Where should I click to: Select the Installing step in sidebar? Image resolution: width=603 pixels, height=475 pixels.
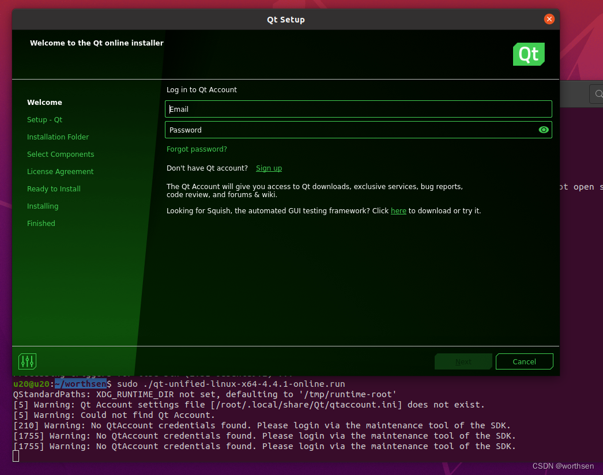(x=43, y=206)
